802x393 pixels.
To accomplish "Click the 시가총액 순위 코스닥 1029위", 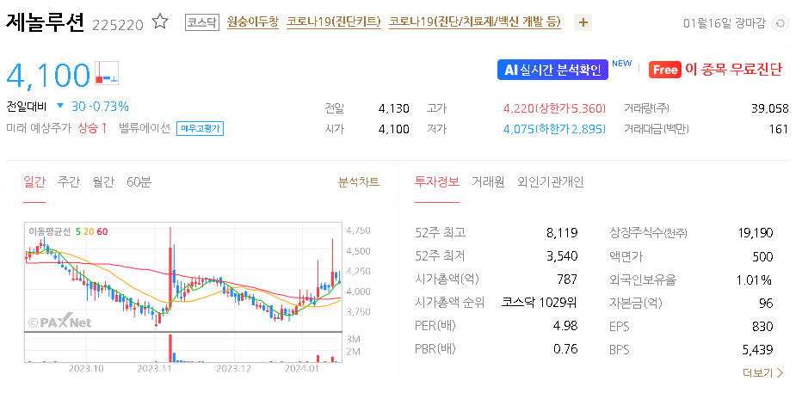I will (x=540, y=302).
